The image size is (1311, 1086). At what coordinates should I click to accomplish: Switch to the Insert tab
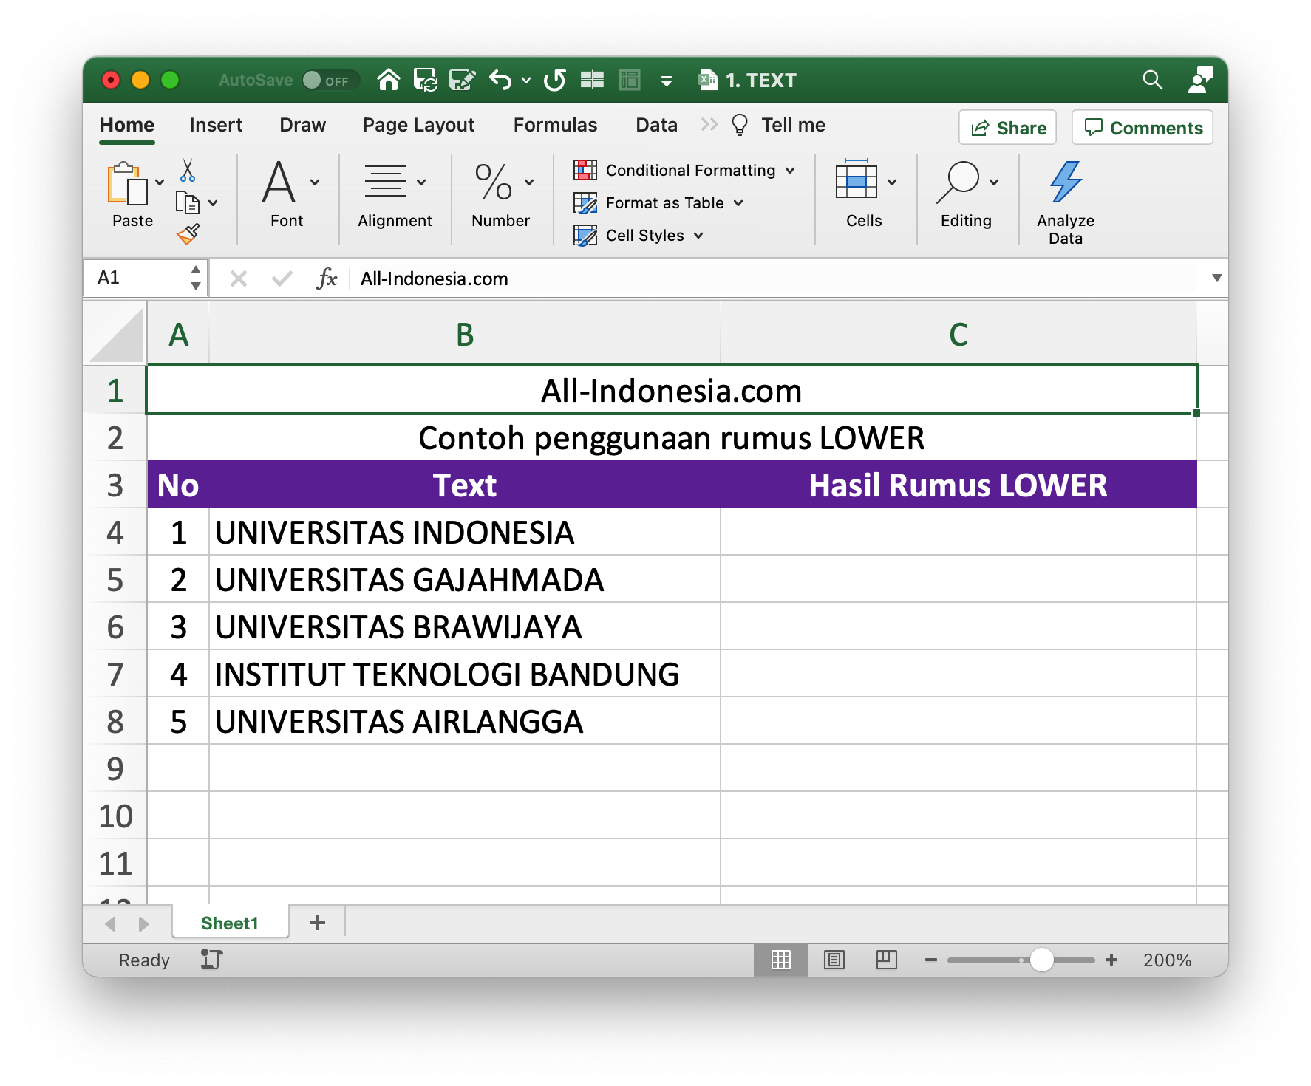pyautogui.click(x=216, y=125)
